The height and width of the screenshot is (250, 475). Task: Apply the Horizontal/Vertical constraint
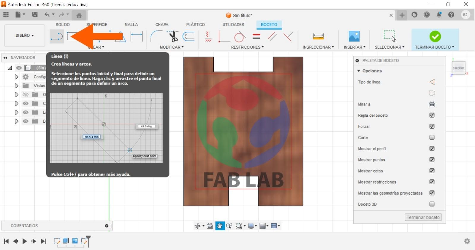224,36
